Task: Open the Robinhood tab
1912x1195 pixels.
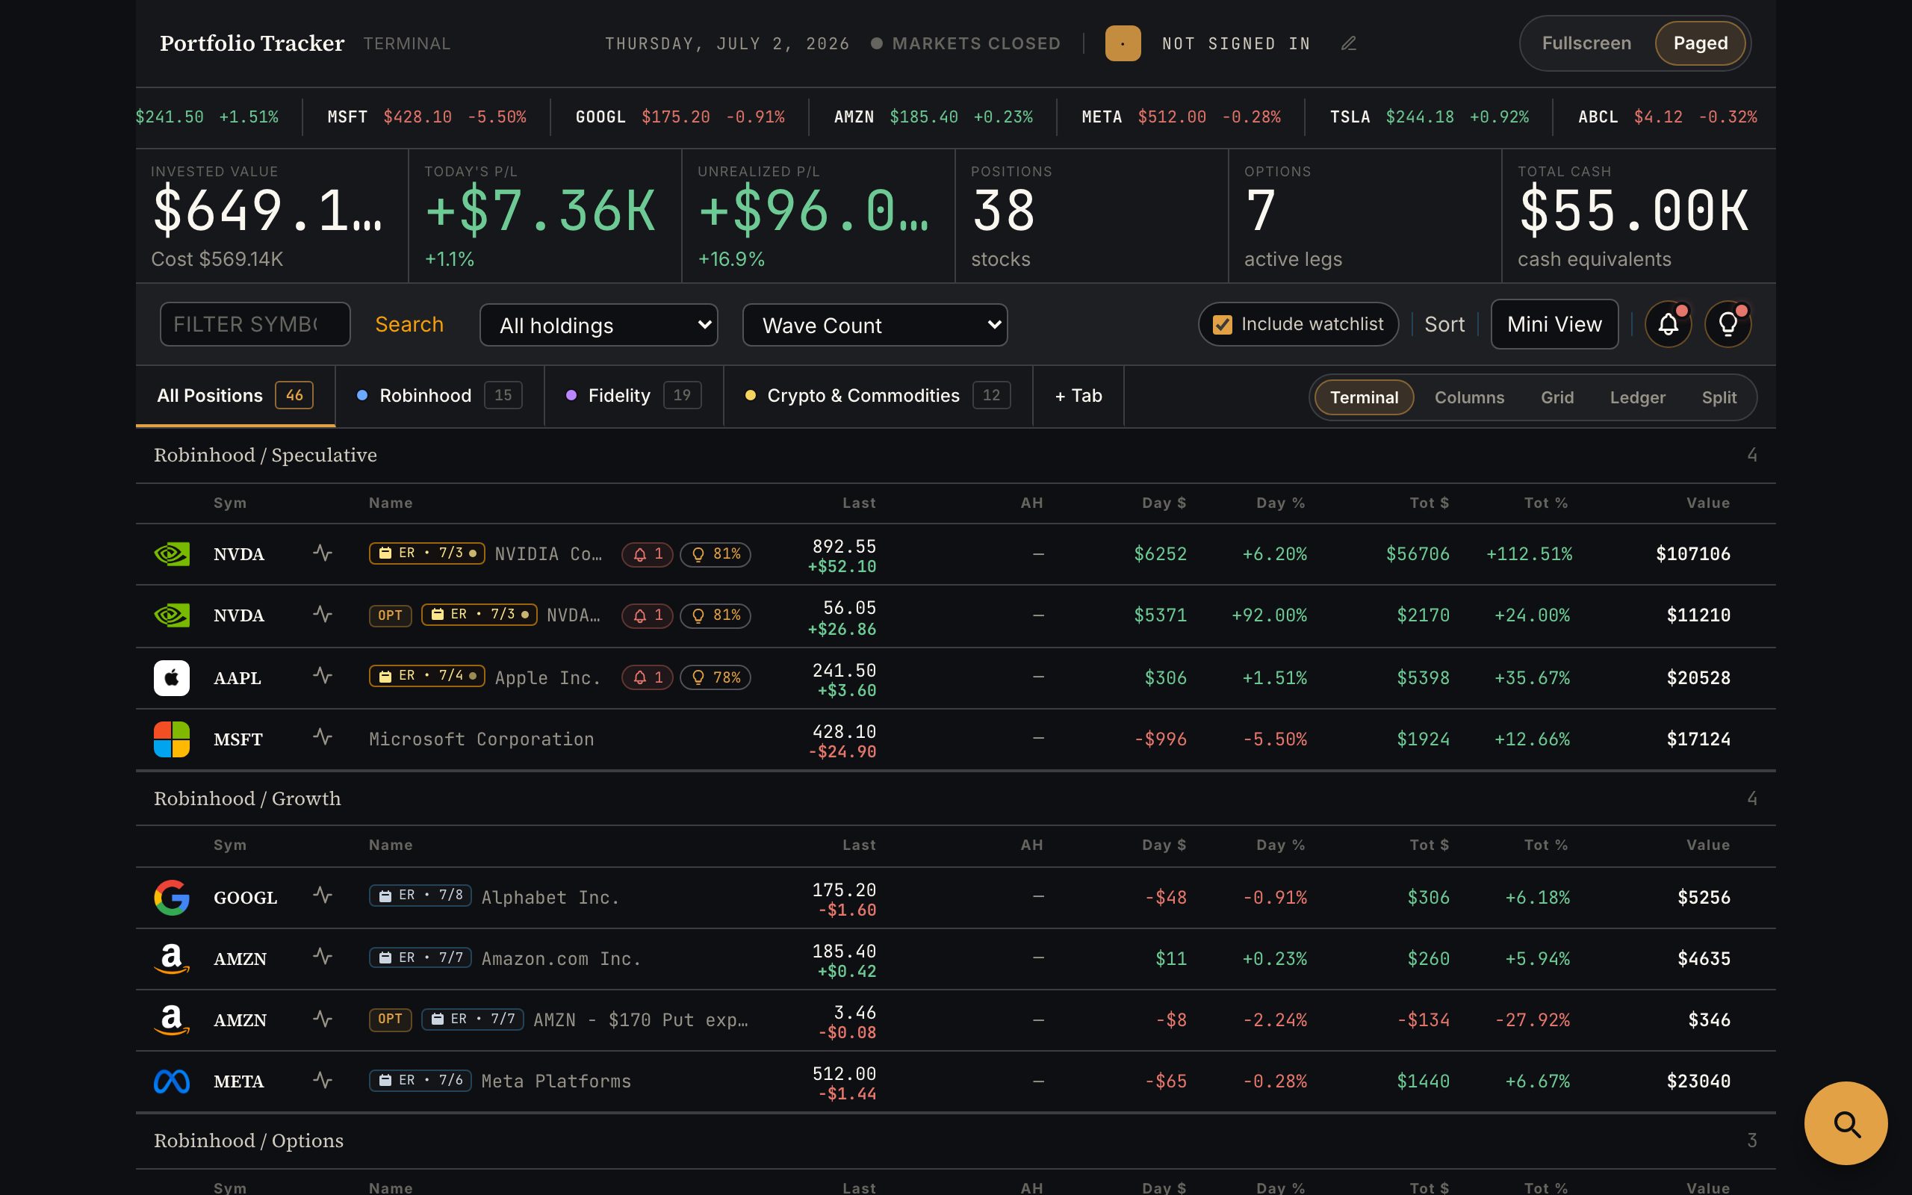Action: [x=439, y=396]
